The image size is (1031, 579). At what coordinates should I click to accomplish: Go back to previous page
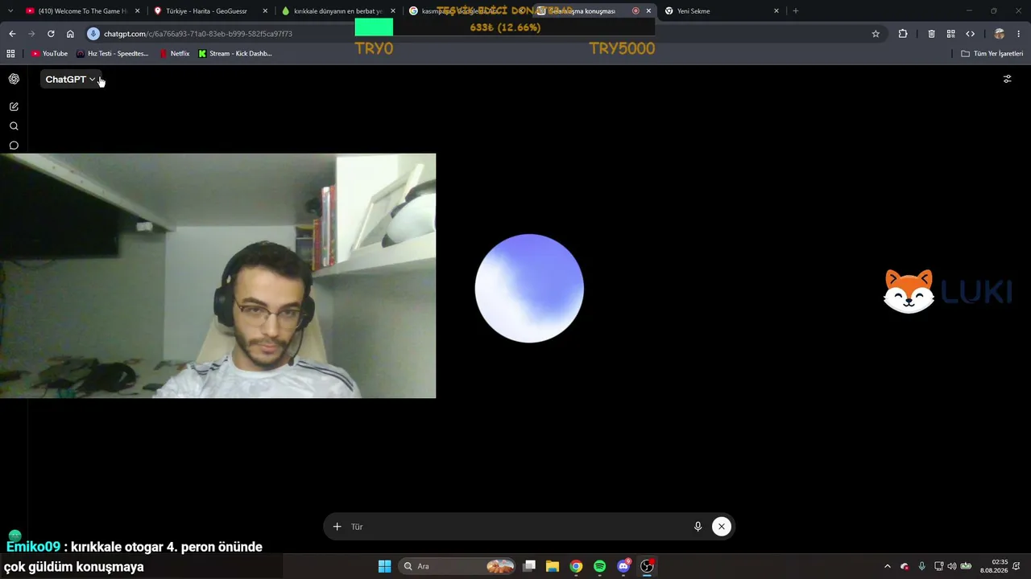12,34
